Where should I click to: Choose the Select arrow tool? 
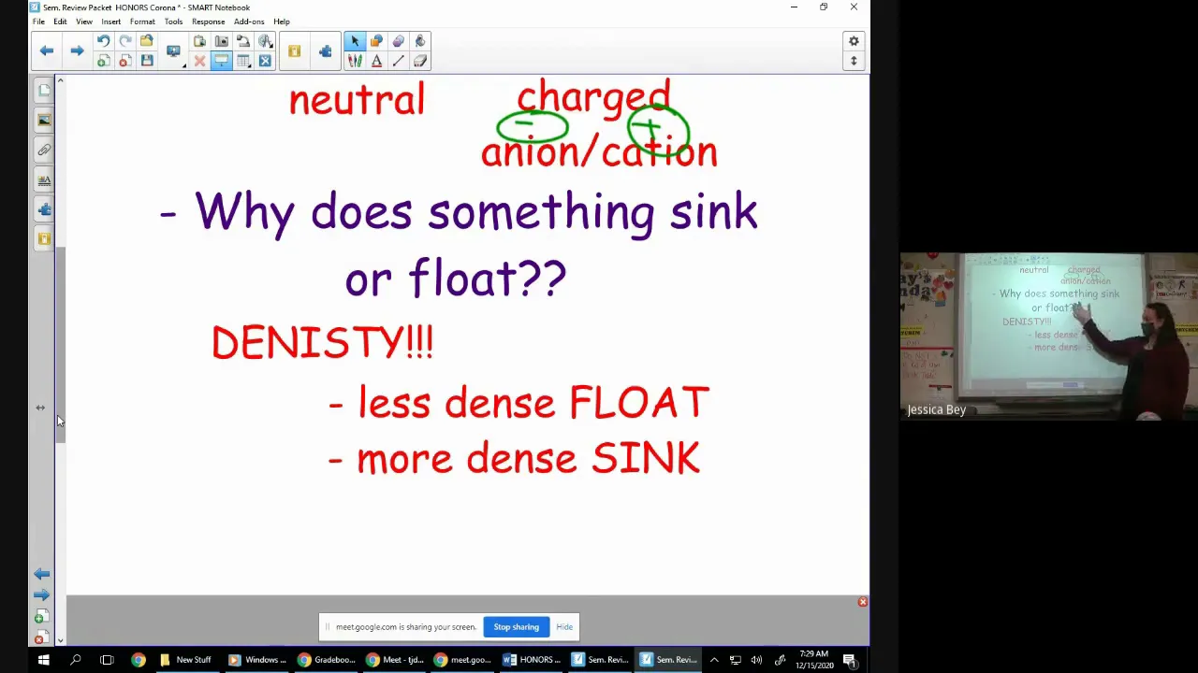354,41
